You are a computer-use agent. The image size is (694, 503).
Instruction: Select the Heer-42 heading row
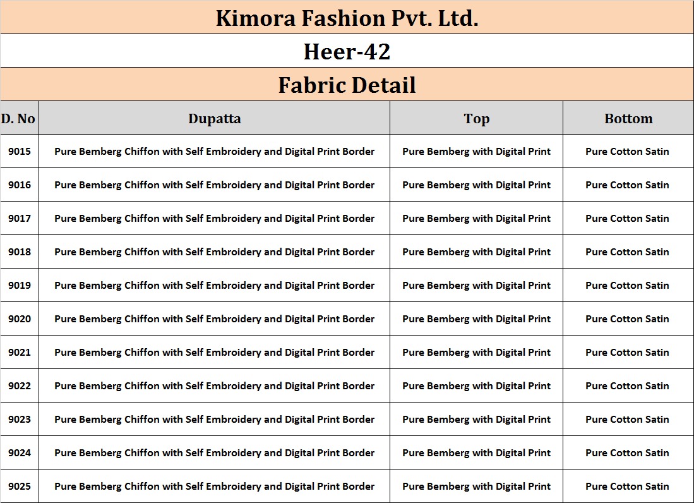(x=347, y=51)
